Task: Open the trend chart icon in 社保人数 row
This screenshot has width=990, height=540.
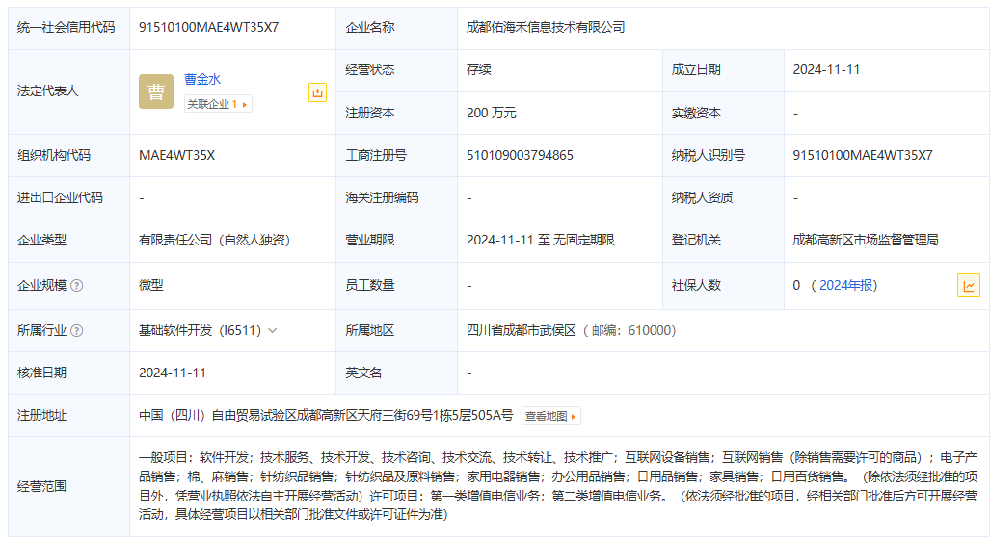Action: point(968,286)
